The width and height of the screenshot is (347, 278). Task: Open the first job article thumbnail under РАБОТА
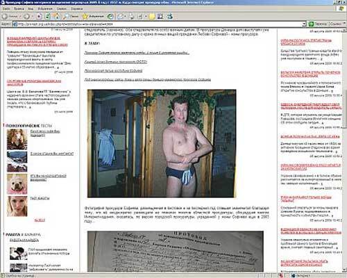(x=19, y=253)
